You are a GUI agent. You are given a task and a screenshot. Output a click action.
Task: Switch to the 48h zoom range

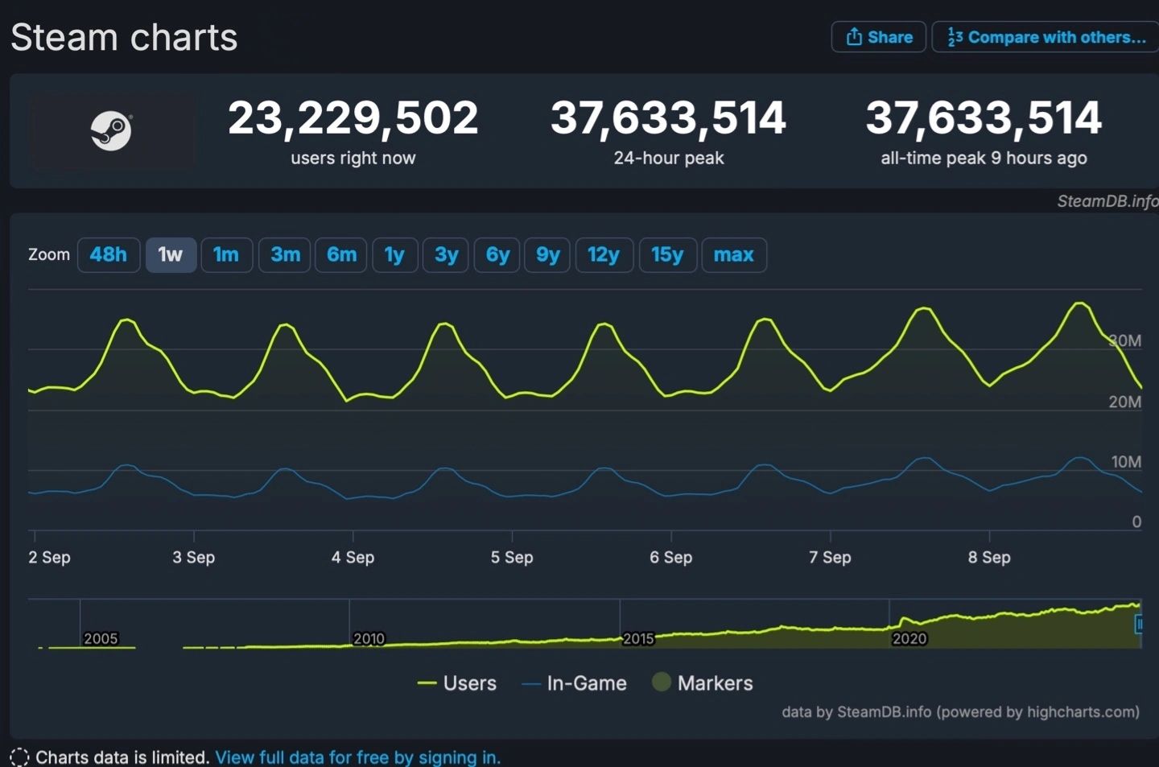tap(109, 254)
